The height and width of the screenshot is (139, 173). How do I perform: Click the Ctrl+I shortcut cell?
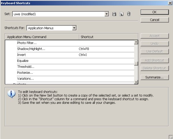(83, 55)
